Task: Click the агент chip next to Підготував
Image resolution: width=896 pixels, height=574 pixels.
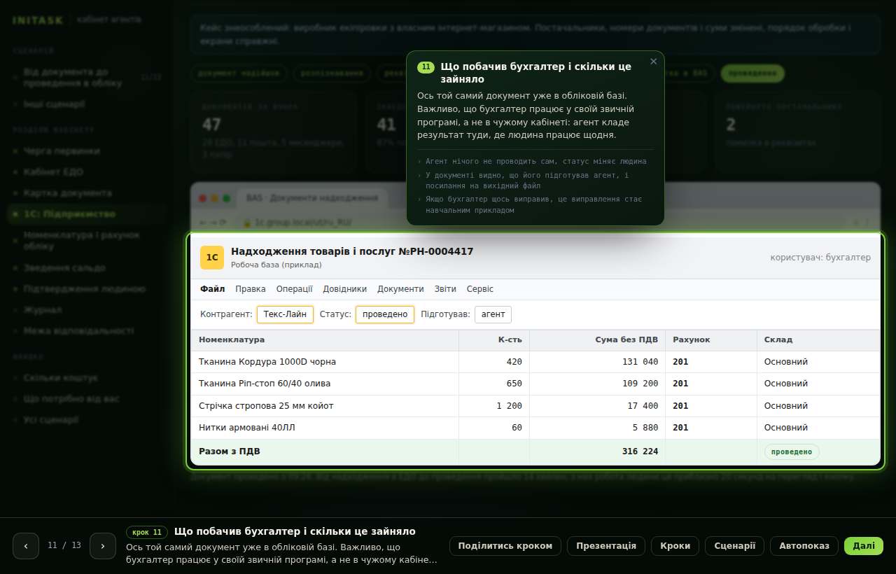Action: [493, 314]
